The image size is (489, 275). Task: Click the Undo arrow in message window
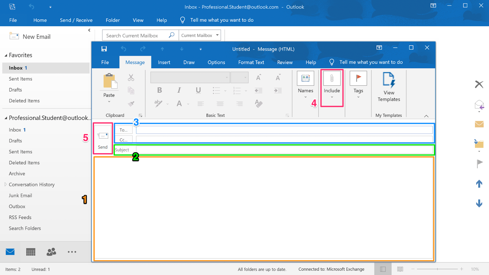point(123,49)
